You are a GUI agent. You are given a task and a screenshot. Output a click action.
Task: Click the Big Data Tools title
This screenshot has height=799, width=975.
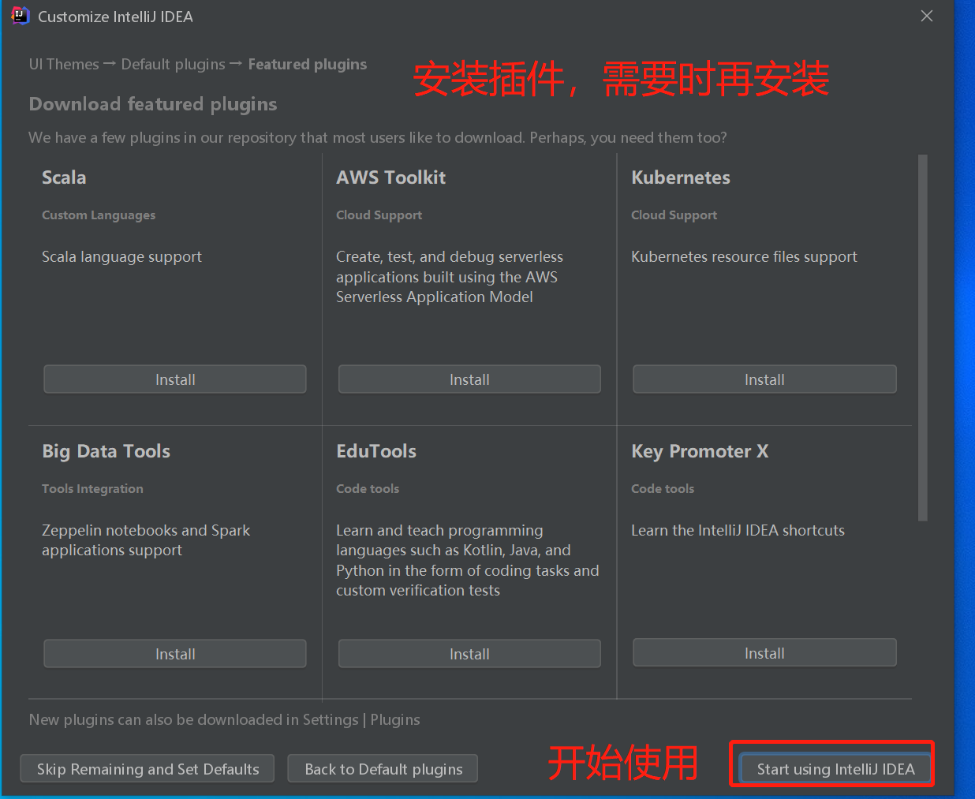pos(106,451)
